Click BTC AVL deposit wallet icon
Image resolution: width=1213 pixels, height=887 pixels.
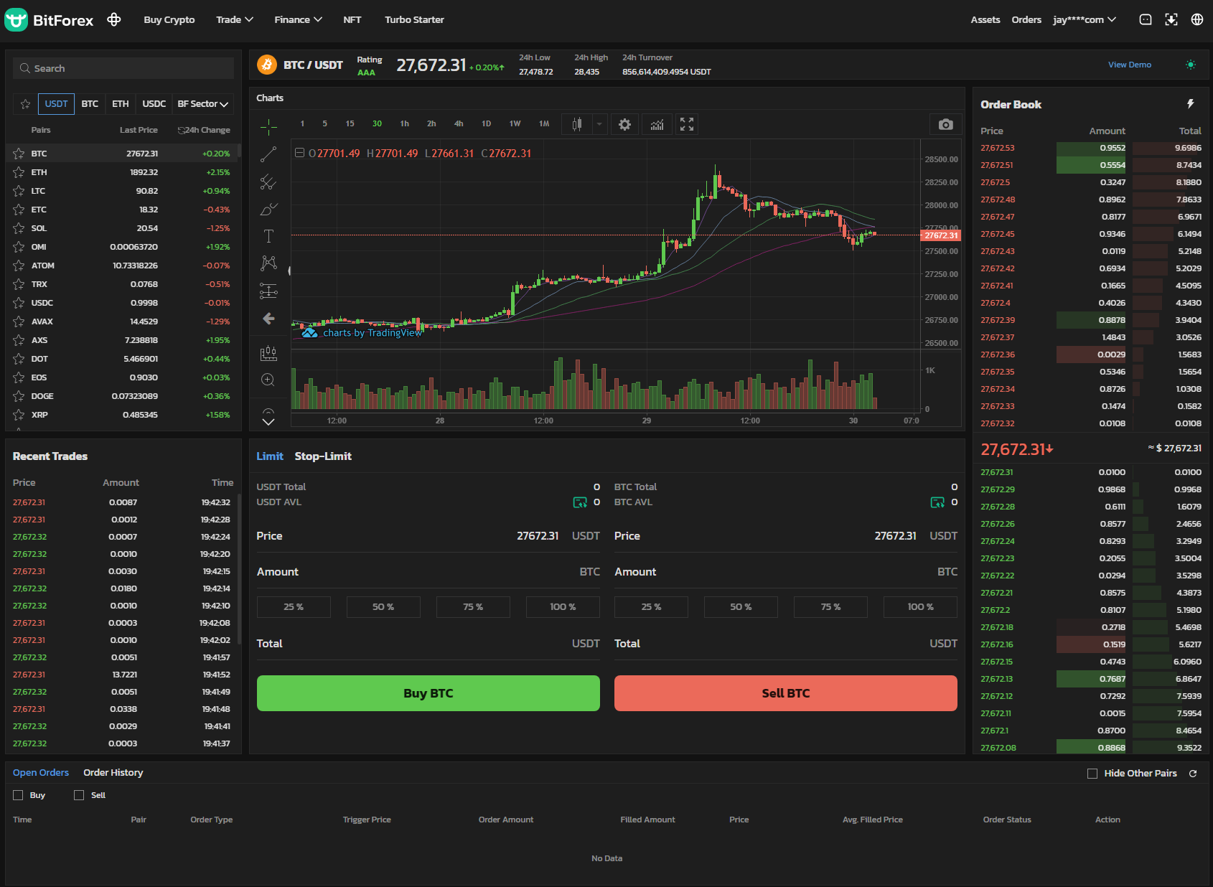pyautogui.click(x=937, y=502)
